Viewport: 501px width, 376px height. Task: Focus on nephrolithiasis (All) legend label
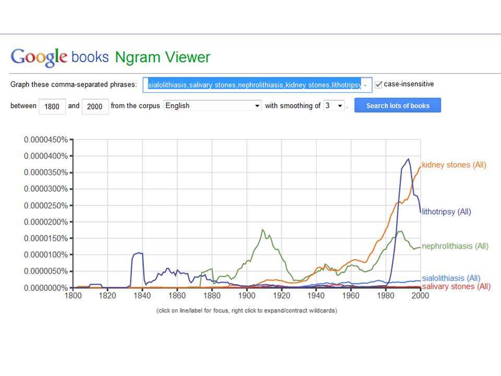tap(455, 246)
